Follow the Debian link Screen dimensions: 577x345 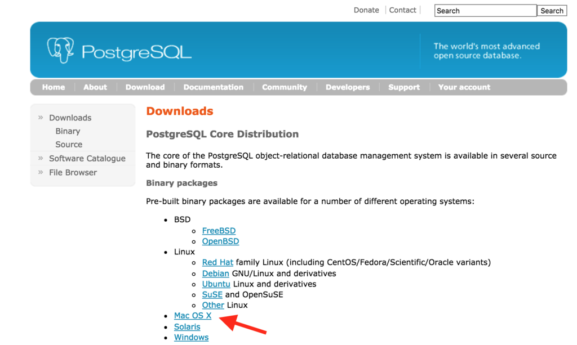tap(215, 274)
